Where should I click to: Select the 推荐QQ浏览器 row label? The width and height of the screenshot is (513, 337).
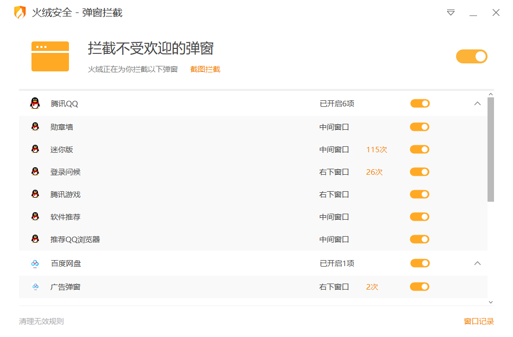(x=75, y=240)
